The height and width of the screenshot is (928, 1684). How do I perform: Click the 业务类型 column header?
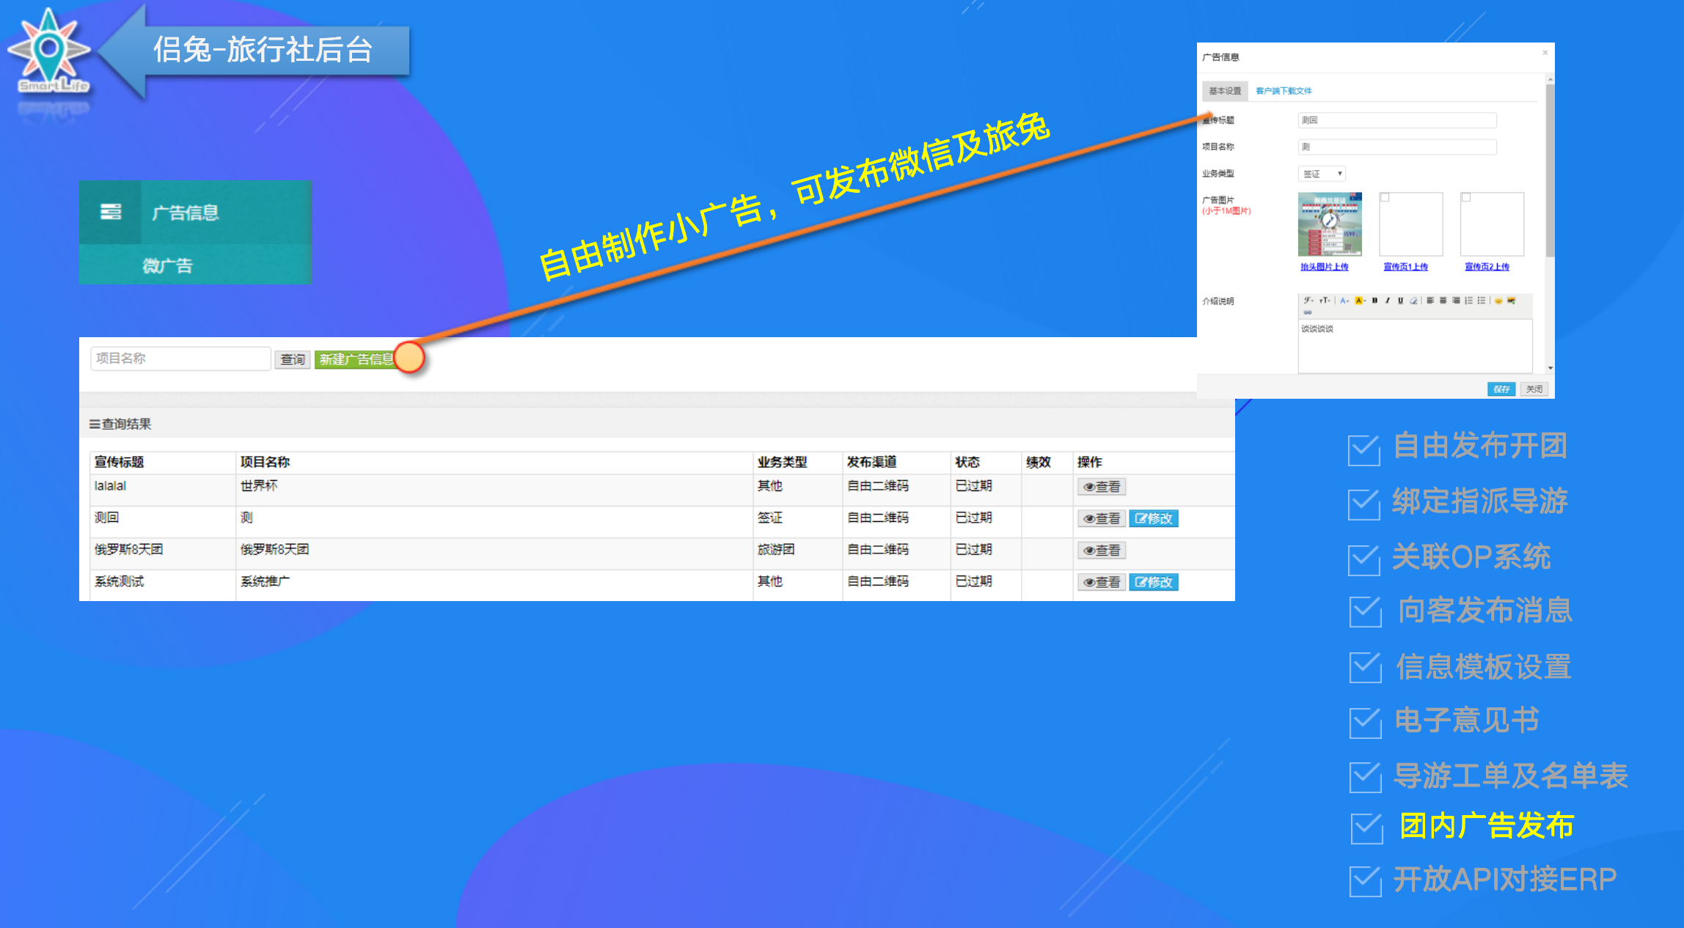click(782, 462)
